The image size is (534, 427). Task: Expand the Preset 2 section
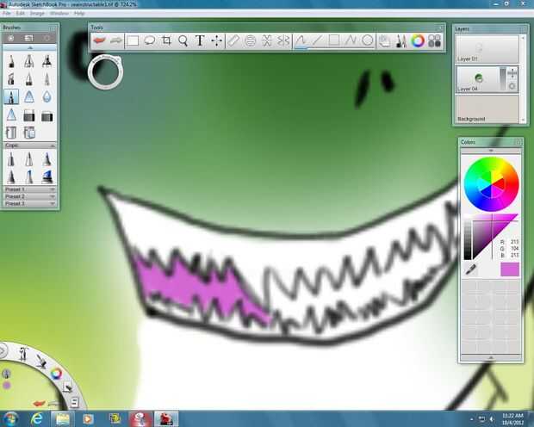29,196
